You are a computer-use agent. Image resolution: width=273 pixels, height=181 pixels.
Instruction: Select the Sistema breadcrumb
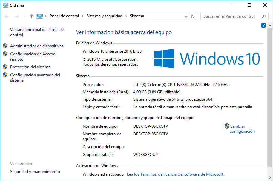137,16
